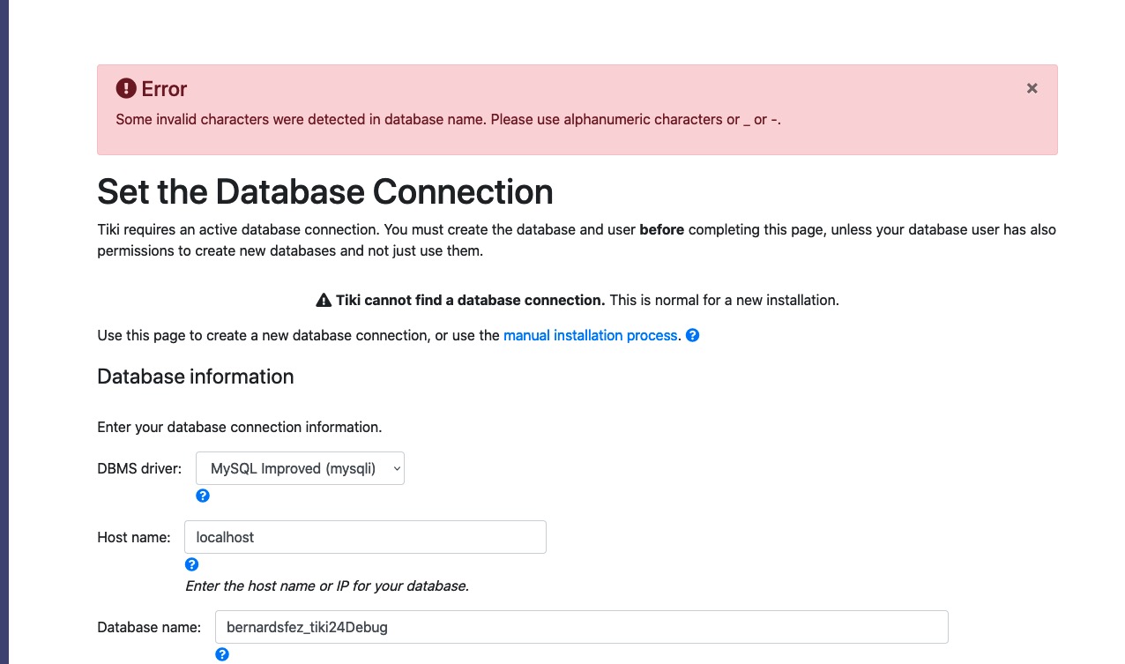The width and height of the screenshot is (1125, 664).
Task: Click help icon below DBMS driver dropdown
Action: [203, 496]
